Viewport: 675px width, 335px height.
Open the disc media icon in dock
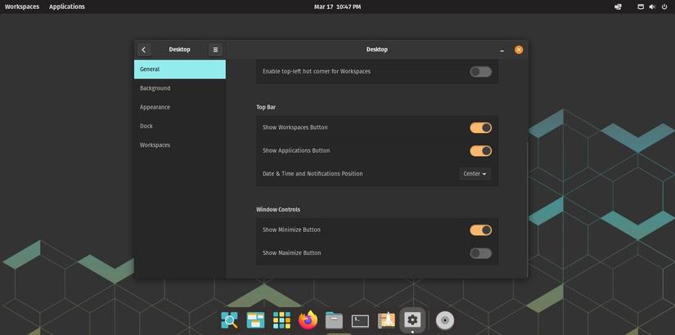click(445, 320)
